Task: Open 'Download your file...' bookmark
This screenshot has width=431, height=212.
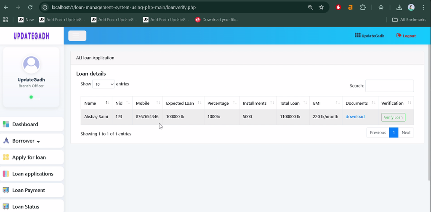Action: pos(217,19)
